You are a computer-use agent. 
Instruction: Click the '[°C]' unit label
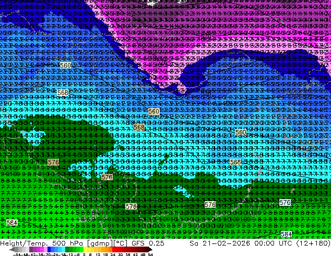120,243
